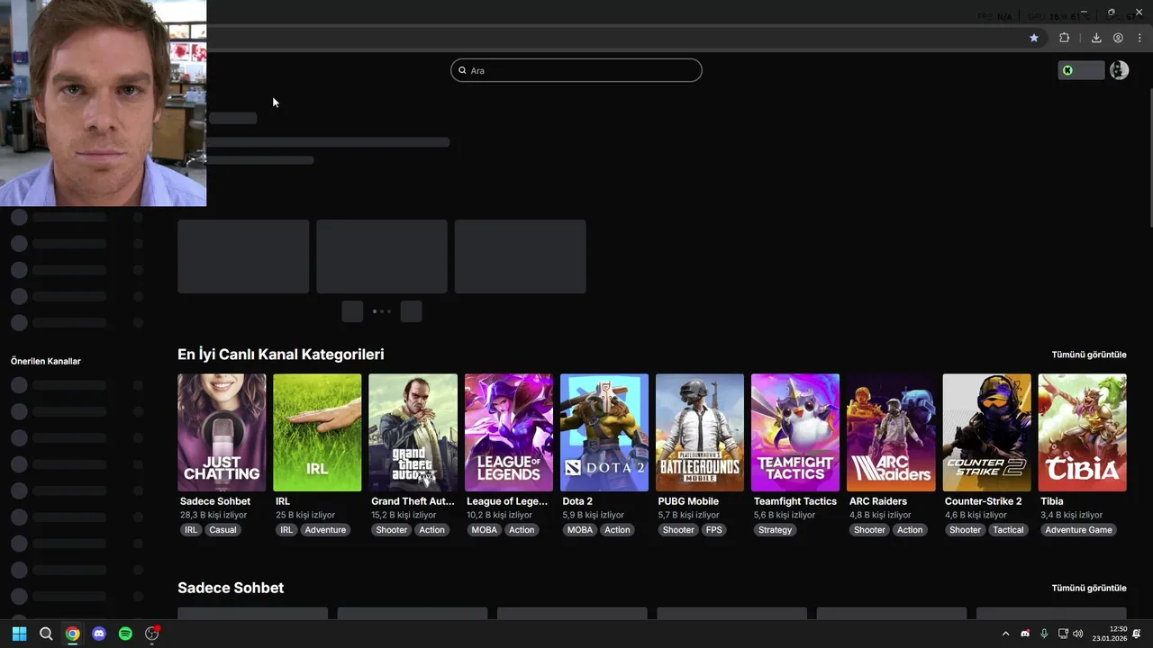Open the League of Legends cover
The width and height of the screenshot is (1153, 648).
[x=509, y=433]
